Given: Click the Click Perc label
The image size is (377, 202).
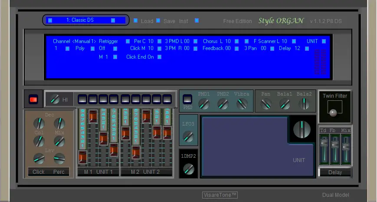Looking at the screenshot, I should 49,172.
